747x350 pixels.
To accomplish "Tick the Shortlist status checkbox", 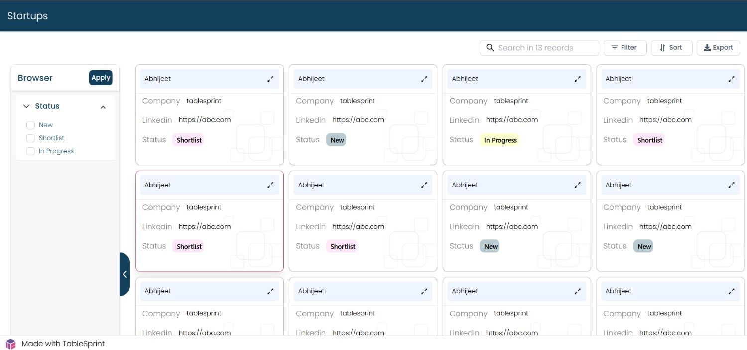I will (x=30, y=138).
